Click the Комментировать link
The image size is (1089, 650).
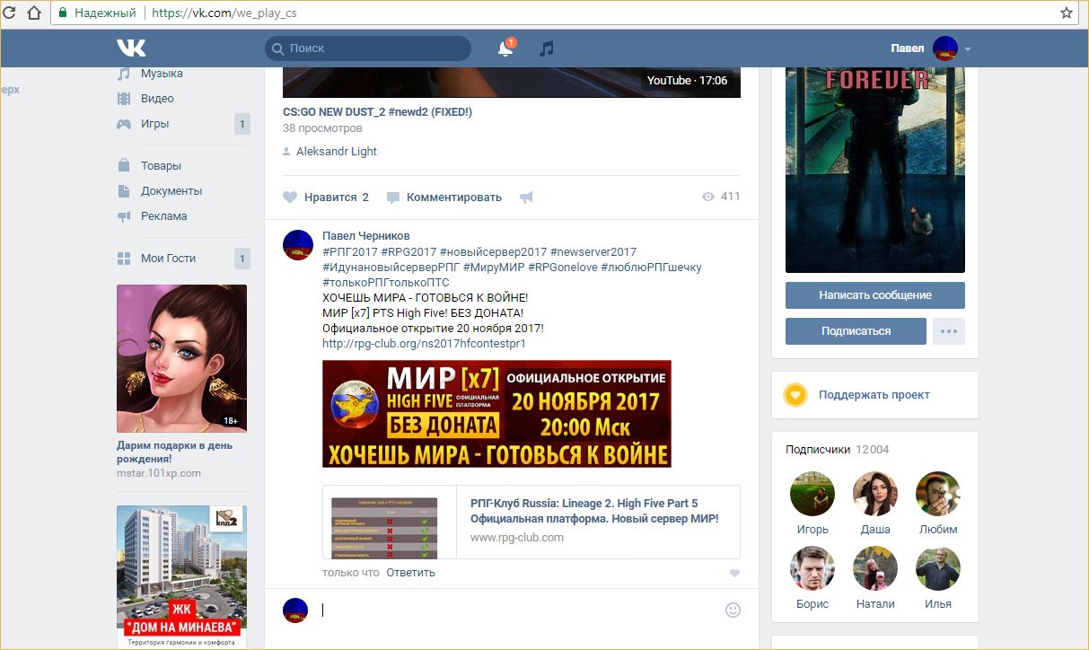pyautogui.click(x=454, y=198)
